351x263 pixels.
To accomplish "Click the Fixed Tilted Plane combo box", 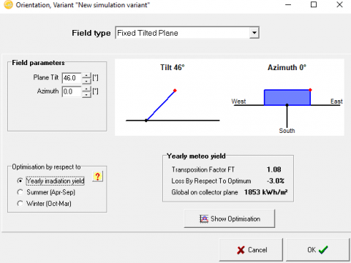I will [187, 33].
